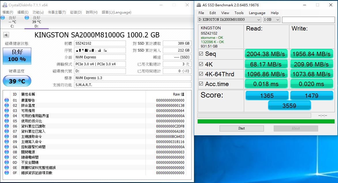Click the 傳輸模式 field PCIe 3.0 x4

point(100,64)
